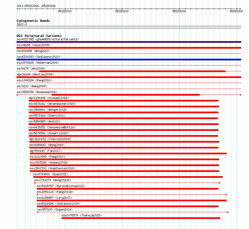Select the blue nsv6330283 variant bar

pos(129,60)
